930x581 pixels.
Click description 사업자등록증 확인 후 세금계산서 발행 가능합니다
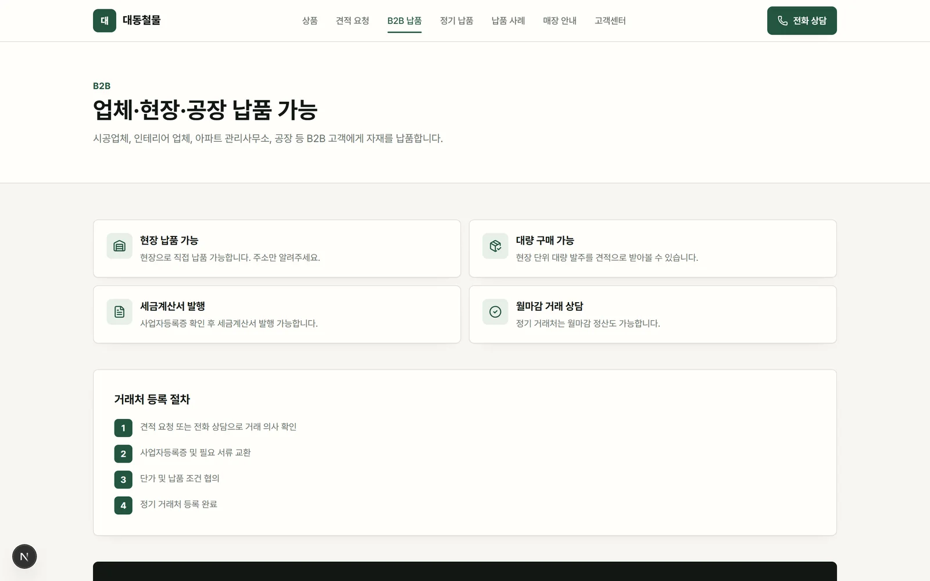pos(229,323)
